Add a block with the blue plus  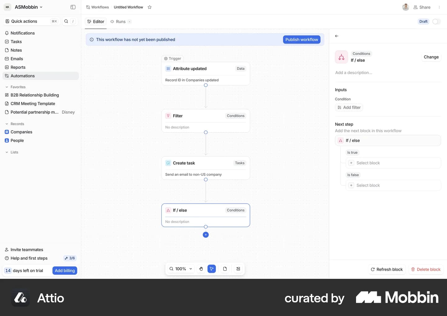(x=205, y=235)
